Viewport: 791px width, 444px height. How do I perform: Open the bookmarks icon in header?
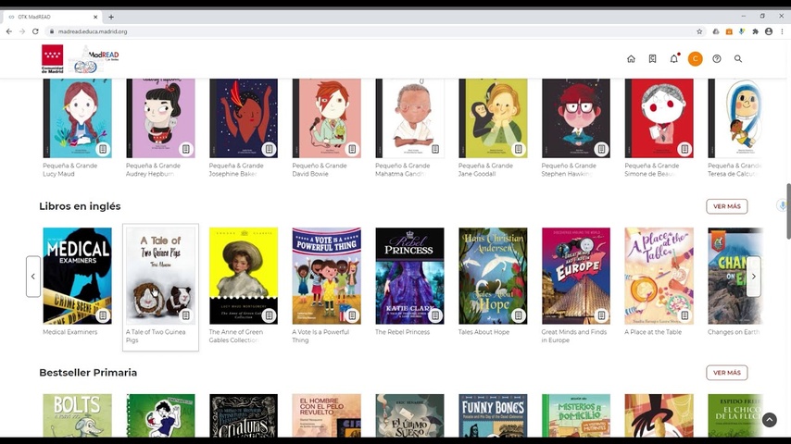(652, 59)
